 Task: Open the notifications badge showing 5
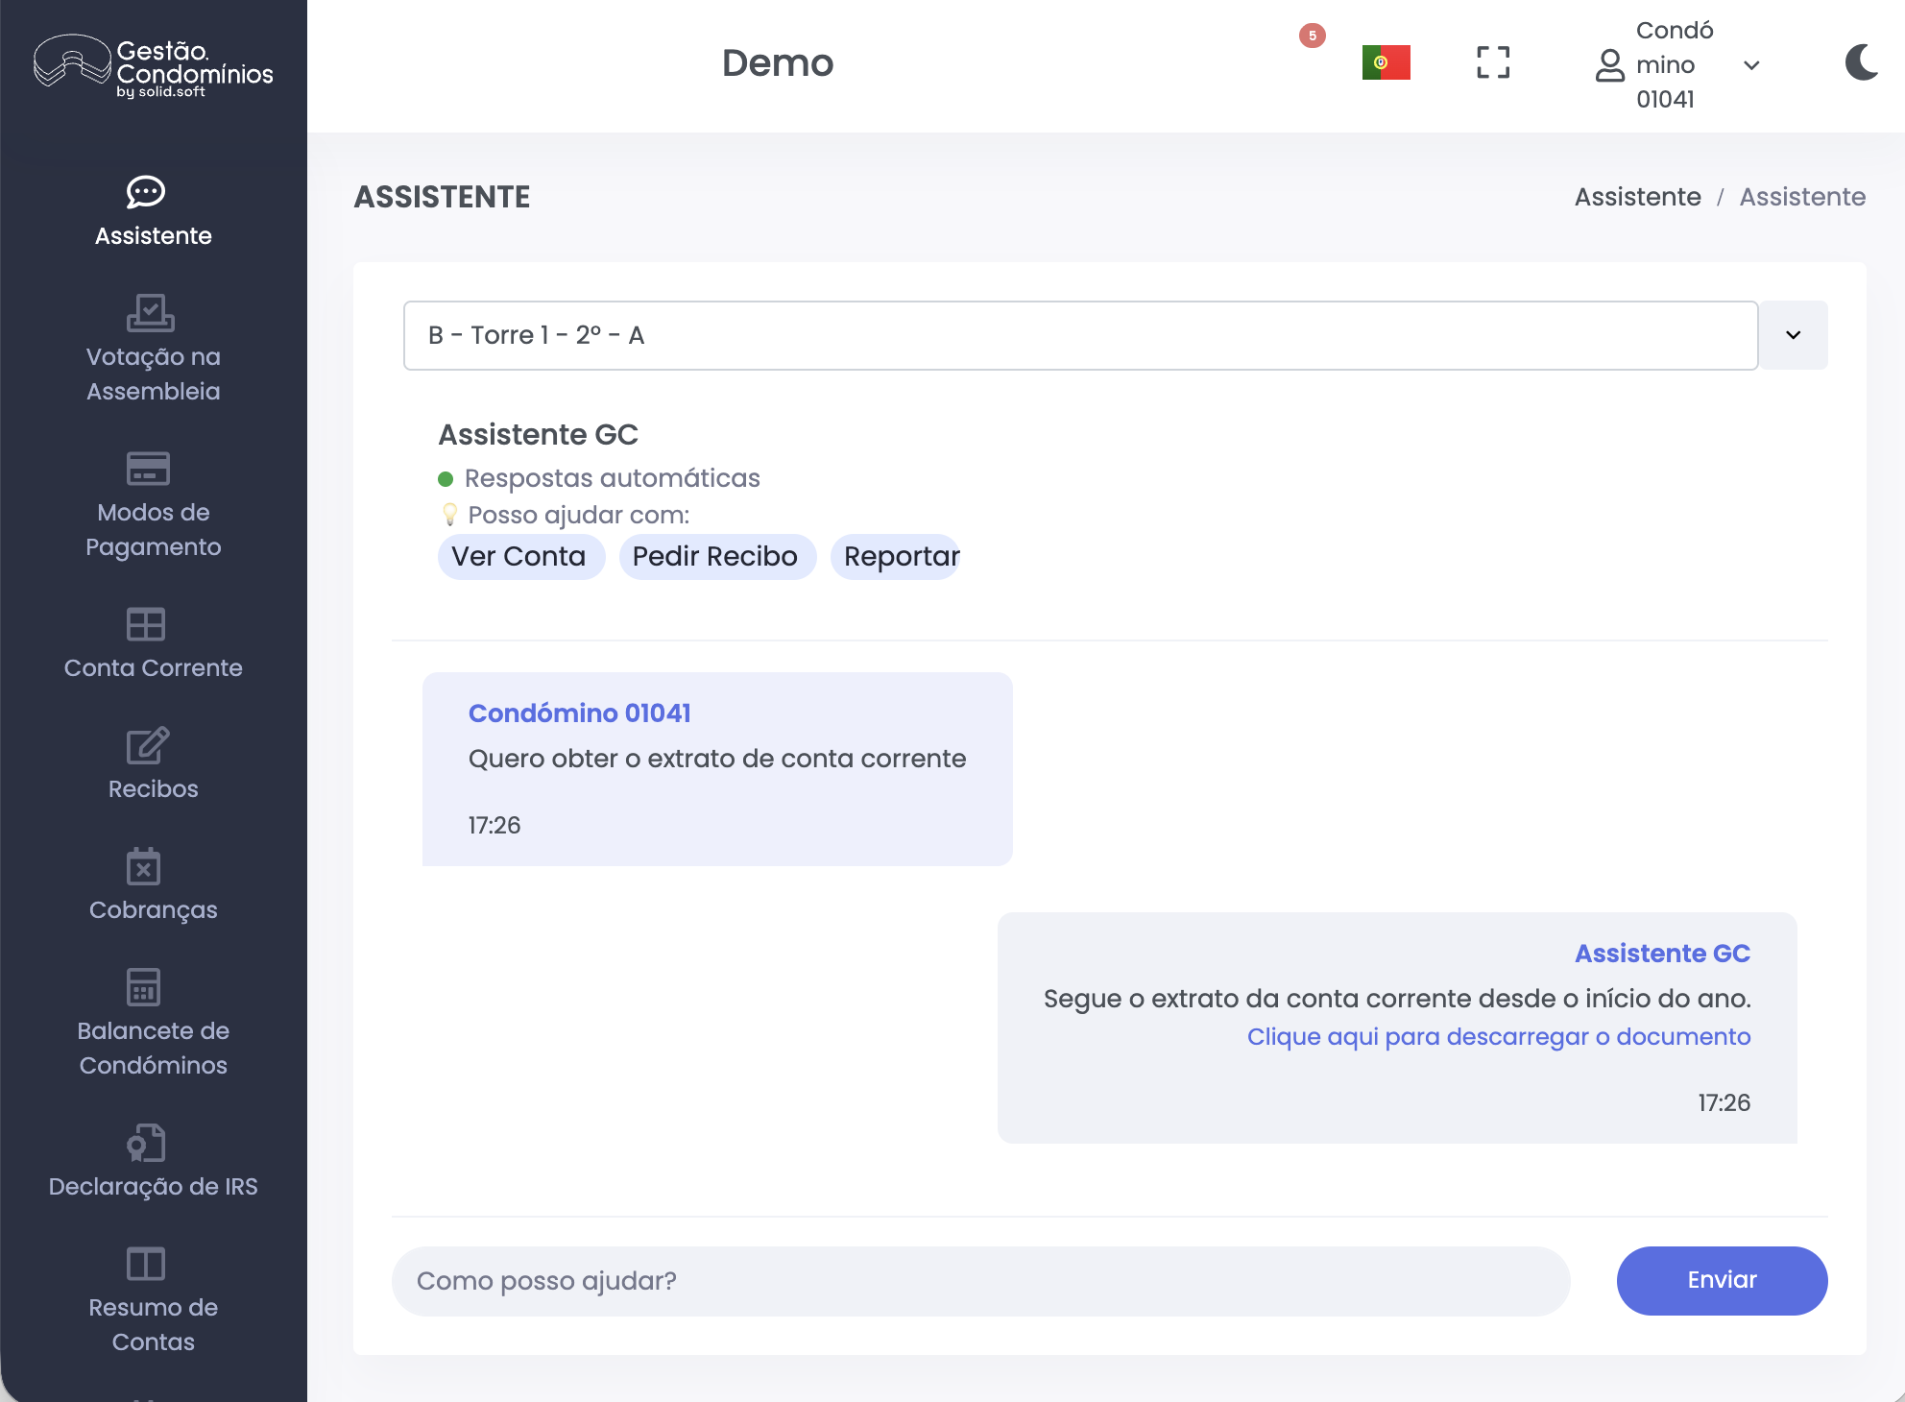(1312, 36)
